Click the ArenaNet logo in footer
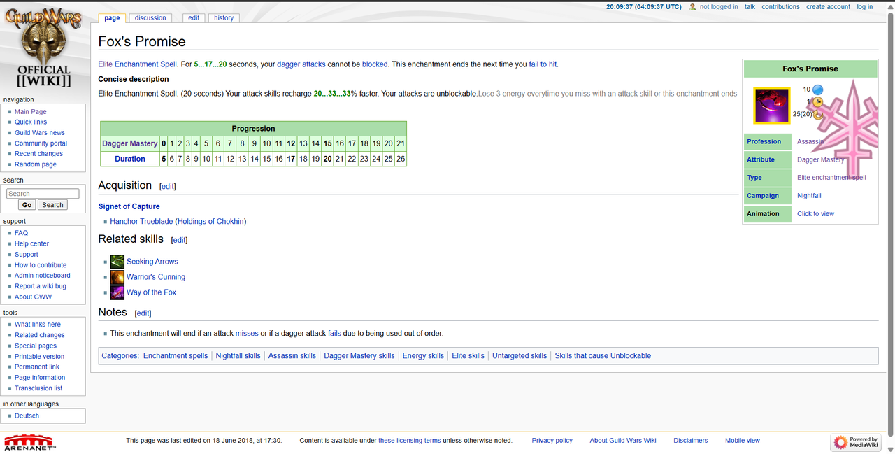Image resolution: width=895 pixels, height=454 pixels. [x=29, y=441]
